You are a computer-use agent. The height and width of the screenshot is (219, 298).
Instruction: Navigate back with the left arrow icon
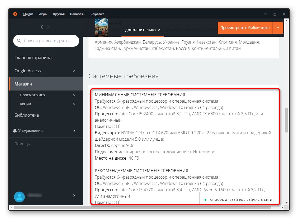pyautogui.click(x=42, y=27)
